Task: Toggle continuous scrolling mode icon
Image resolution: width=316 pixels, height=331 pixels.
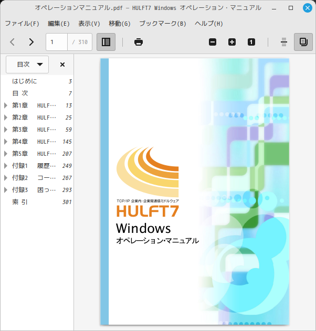Action: (284, 42)
